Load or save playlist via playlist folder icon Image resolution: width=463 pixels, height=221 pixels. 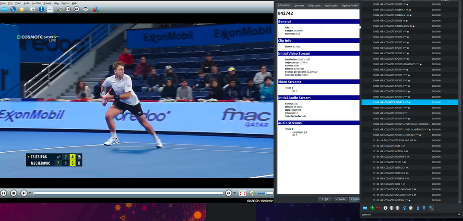coord(365,208)
